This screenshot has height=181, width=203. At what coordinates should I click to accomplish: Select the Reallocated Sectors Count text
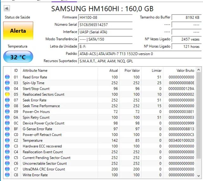pyautogui.click(x=43, y=94)
